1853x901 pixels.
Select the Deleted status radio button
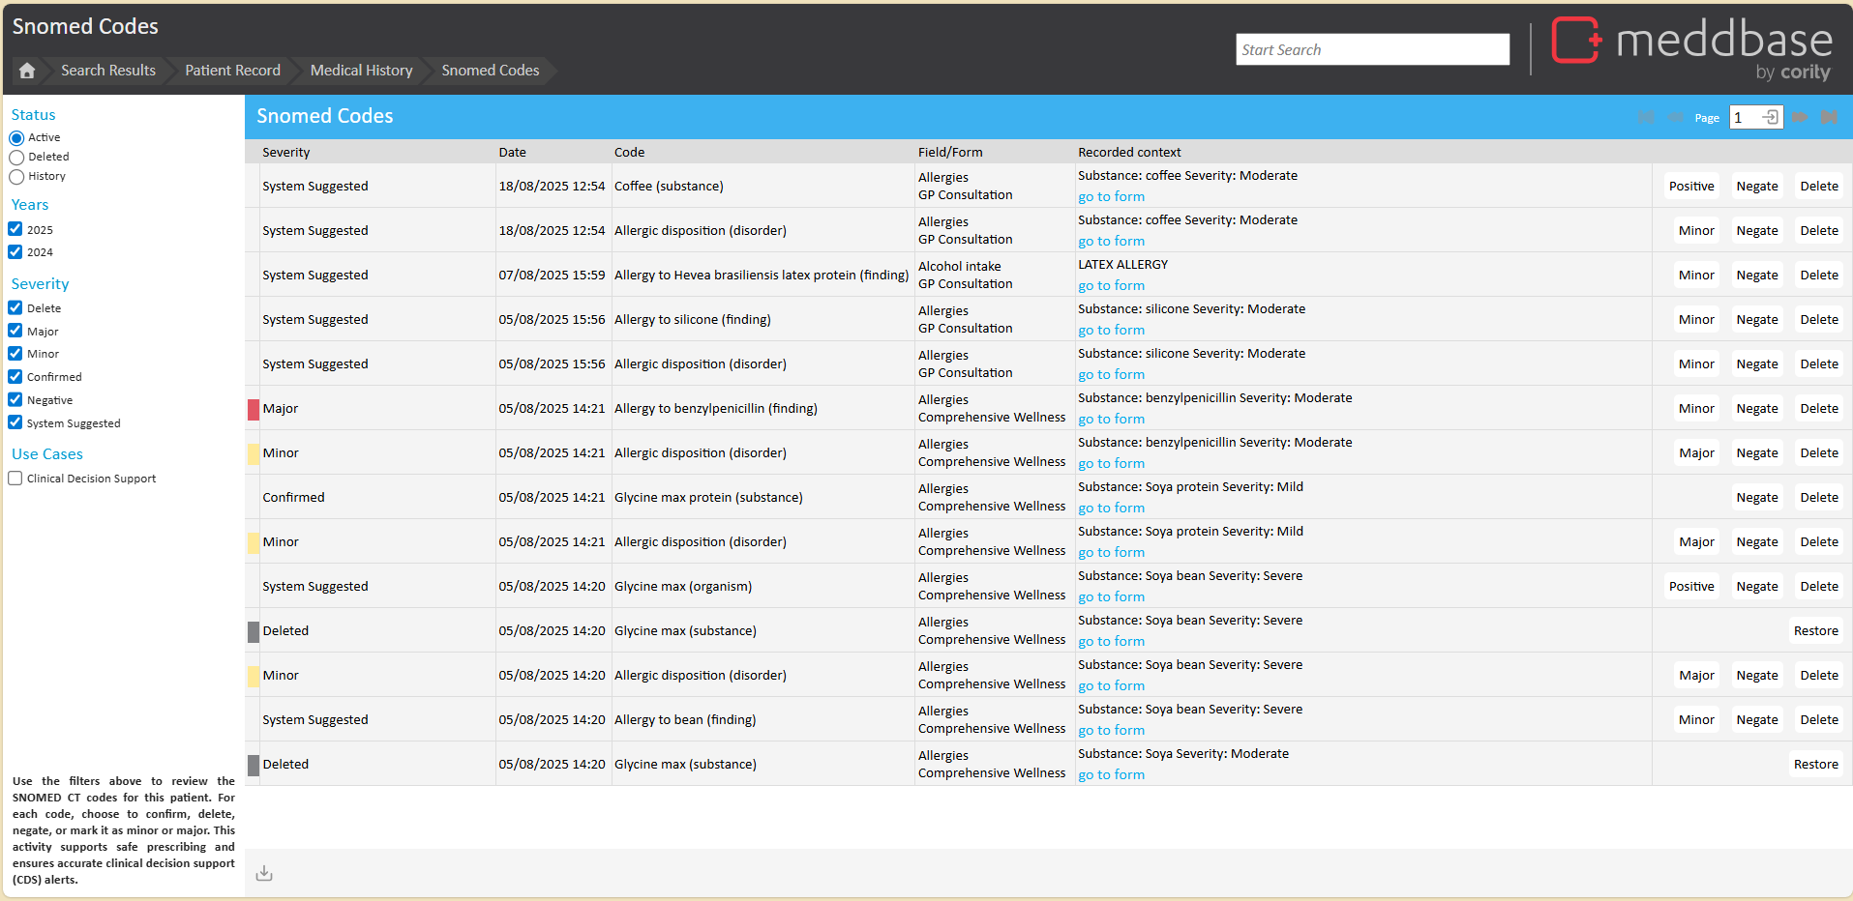[x=16, y=158]
